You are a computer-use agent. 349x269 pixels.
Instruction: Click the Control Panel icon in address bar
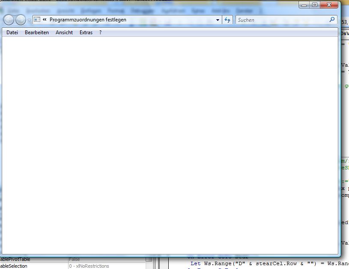pos(37,20)
